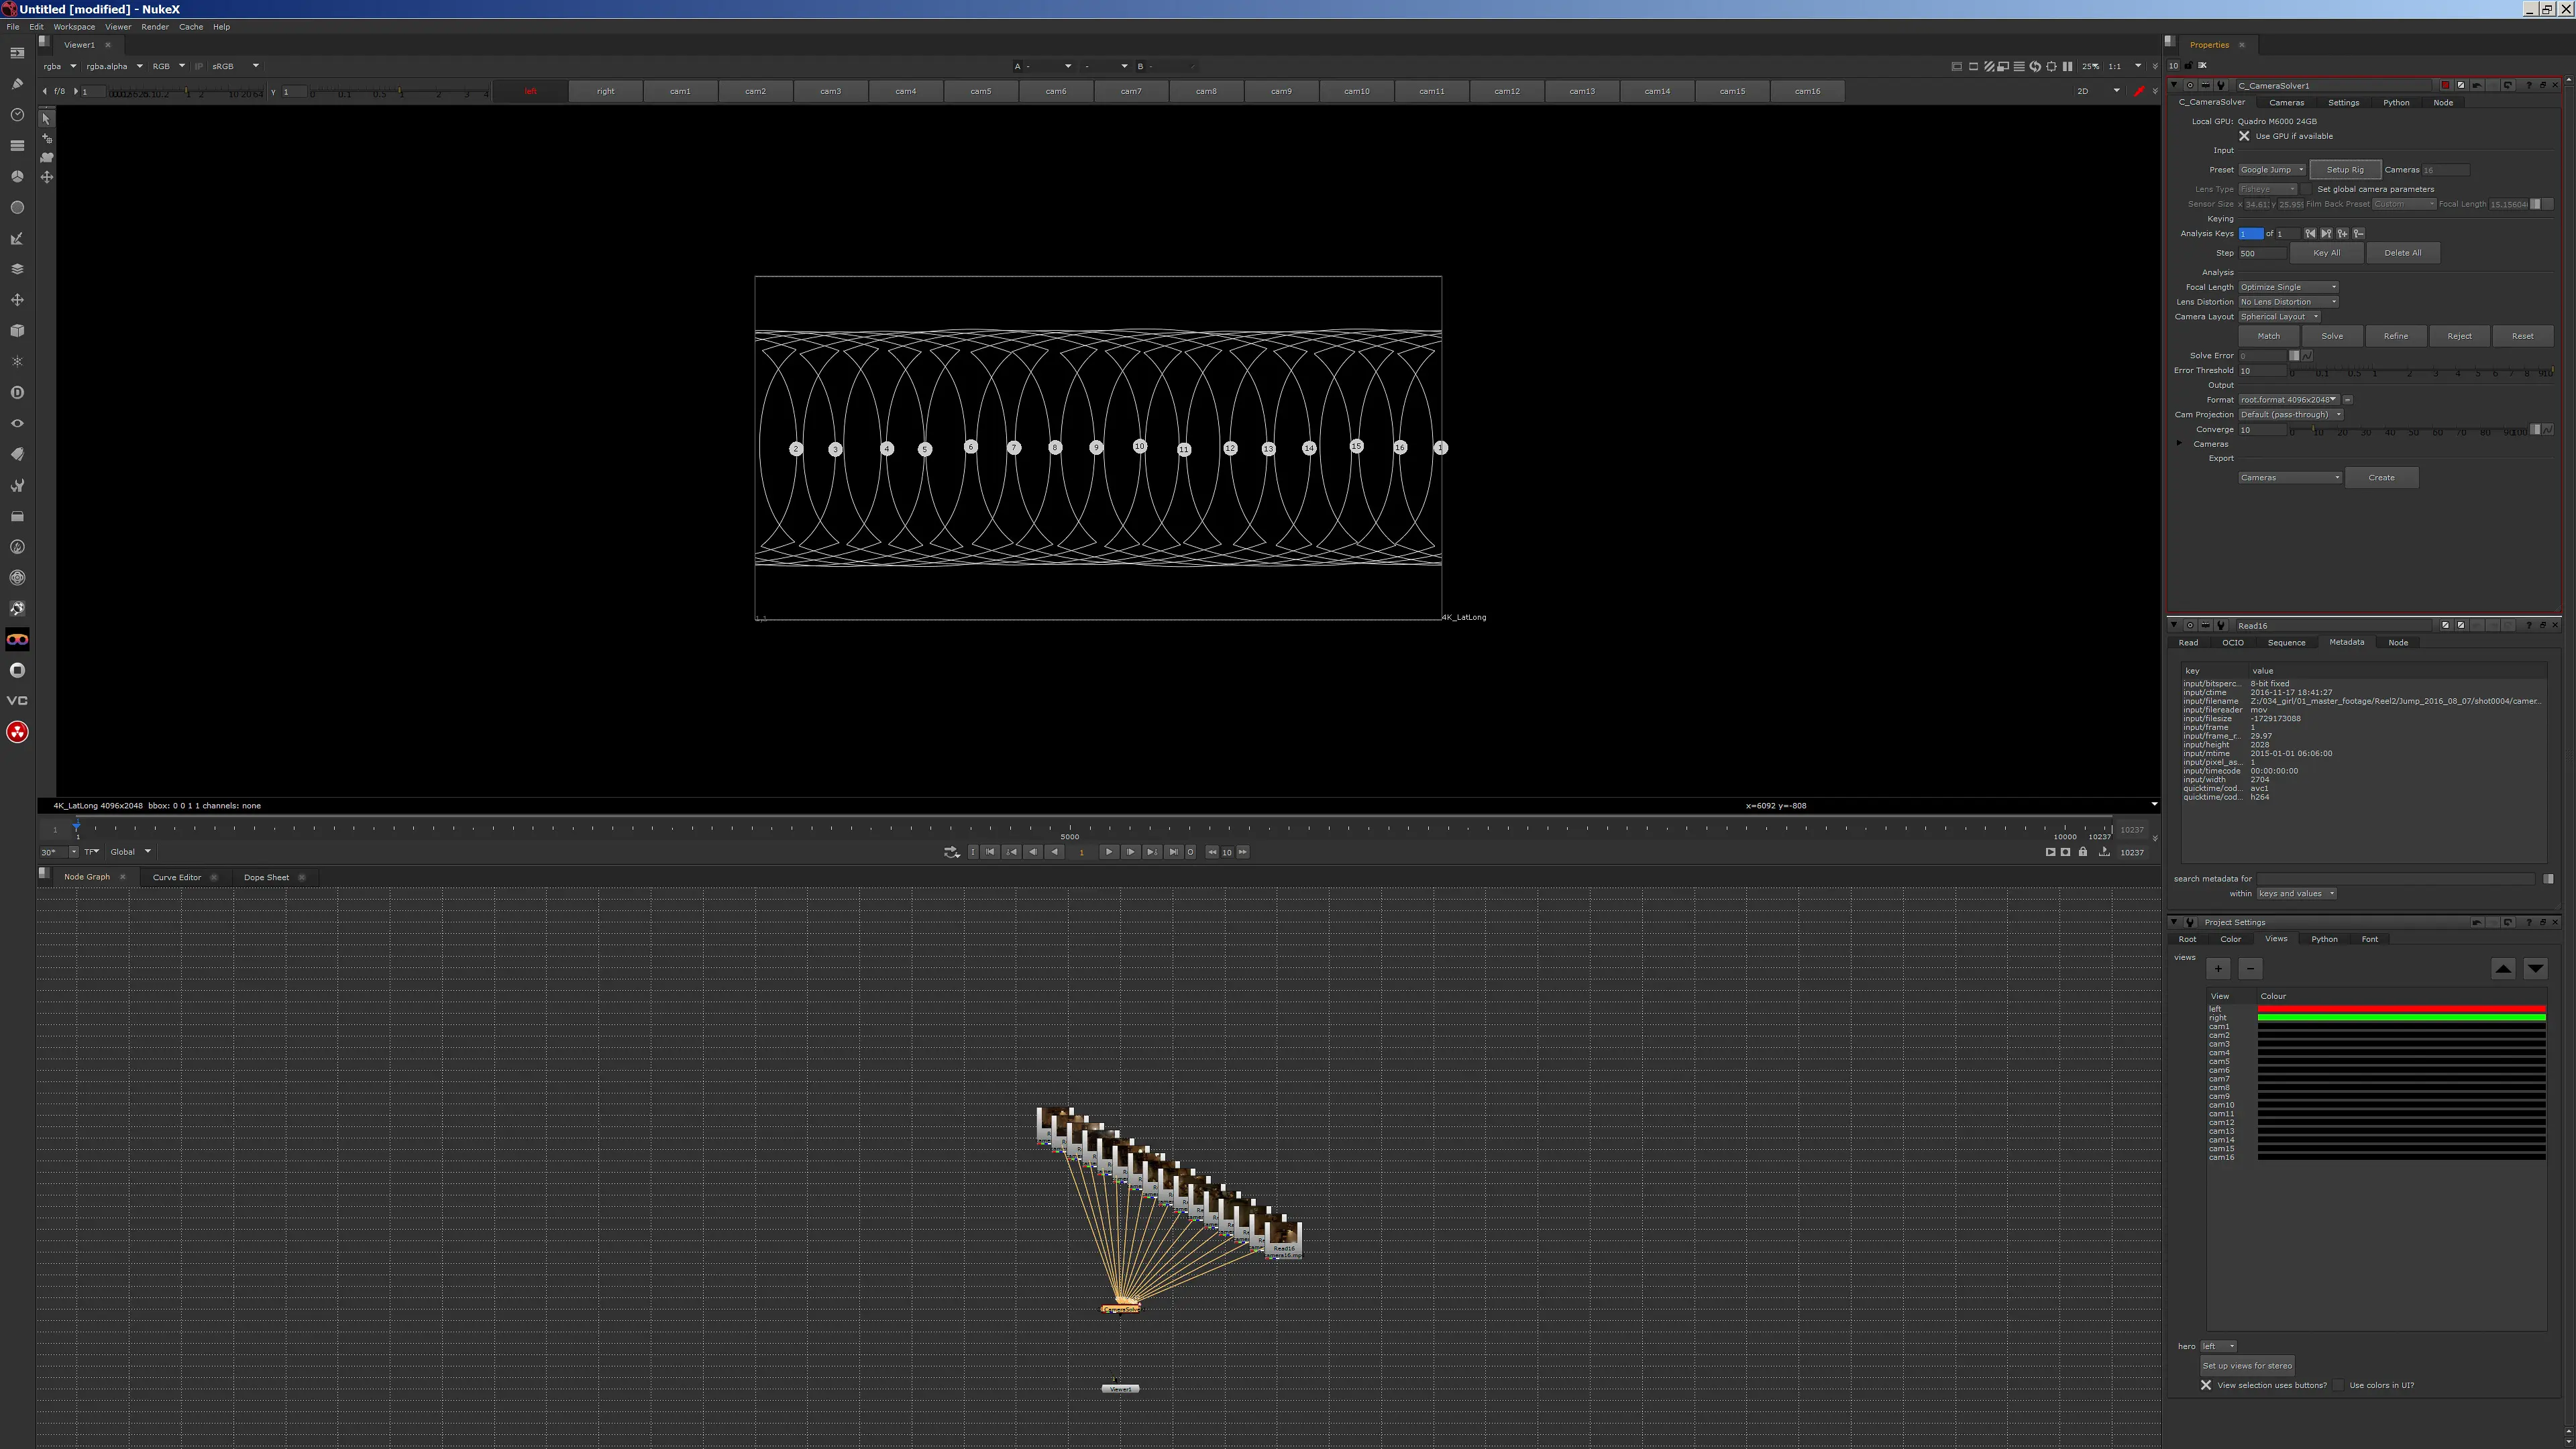The width and height of the screenshot is (2576, 1449).
Task: Click the search metadata for field
Action: [x=2396, y=879]
